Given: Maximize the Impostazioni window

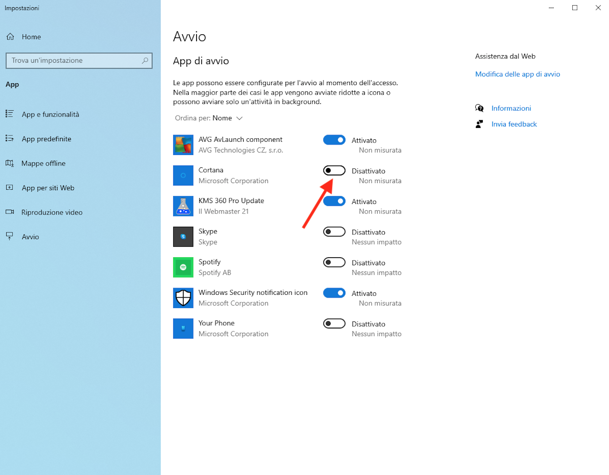Looking at the screenshot, I should pyautogui.click(x=575, y=8).
